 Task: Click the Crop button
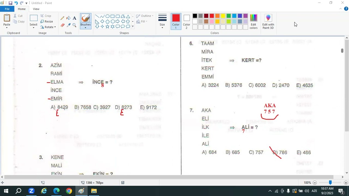pyautogui.click(x=46, y=16)
